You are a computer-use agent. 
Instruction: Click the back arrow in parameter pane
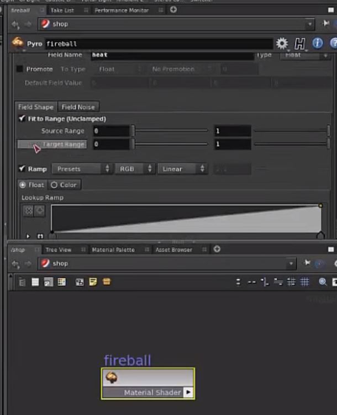click(x=15, y=24)
